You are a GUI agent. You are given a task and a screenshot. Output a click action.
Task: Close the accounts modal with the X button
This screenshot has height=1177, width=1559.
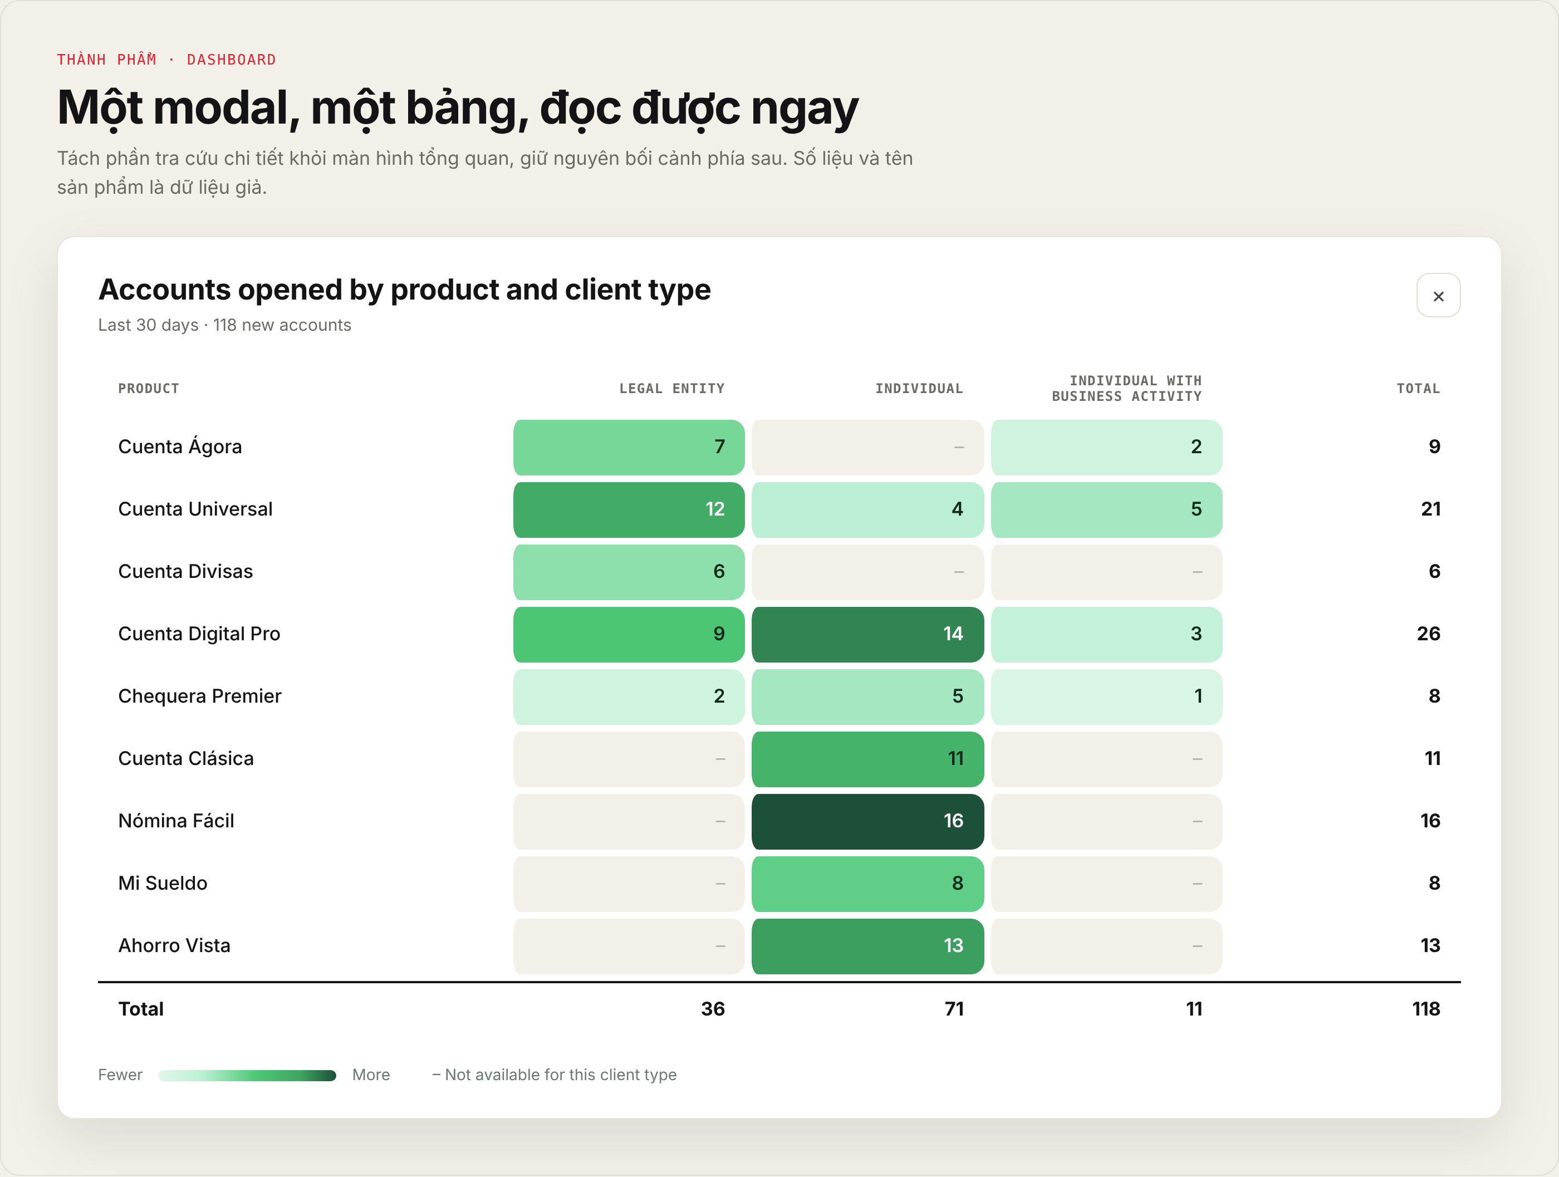point(1438,295)
